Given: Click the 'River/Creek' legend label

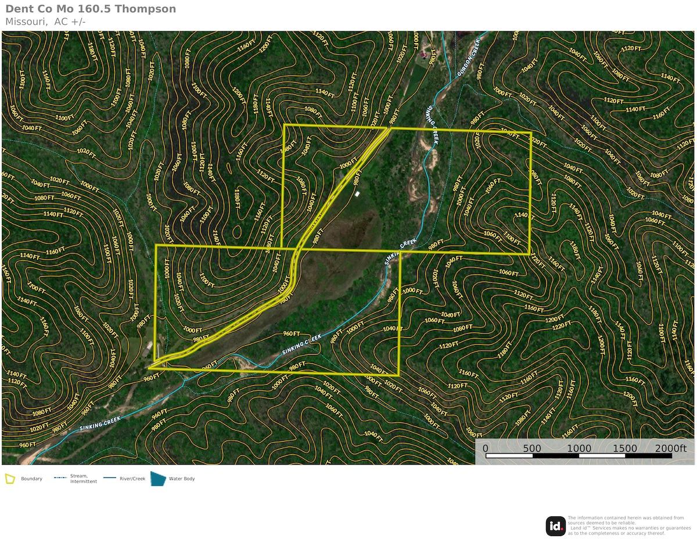Looking at the screenshot, I should click(x=132, y=479).
